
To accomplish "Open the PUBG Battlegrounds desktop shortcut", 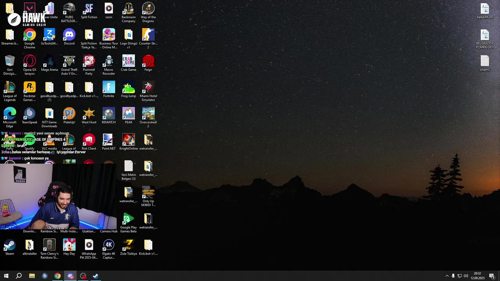I will pyautogui.click(x=69, y=12).
